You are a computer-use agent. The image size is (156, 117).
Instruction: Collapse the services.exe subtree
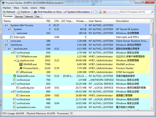pos(8,49)
